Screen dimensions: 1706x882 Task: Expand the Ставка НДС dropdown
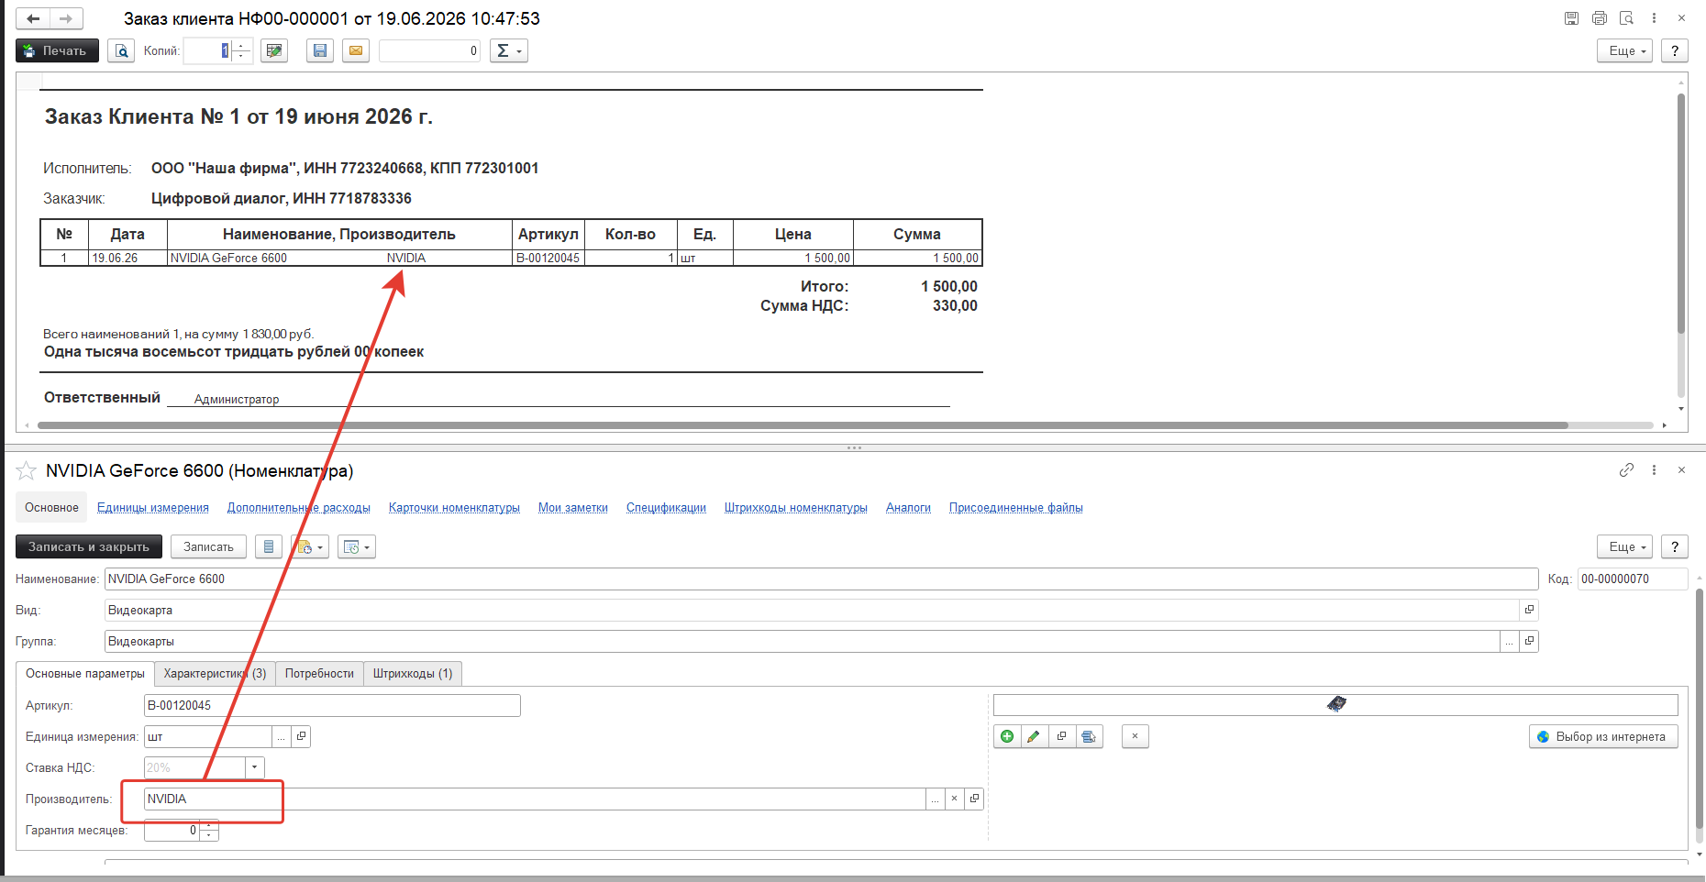[x=255, y=767]
